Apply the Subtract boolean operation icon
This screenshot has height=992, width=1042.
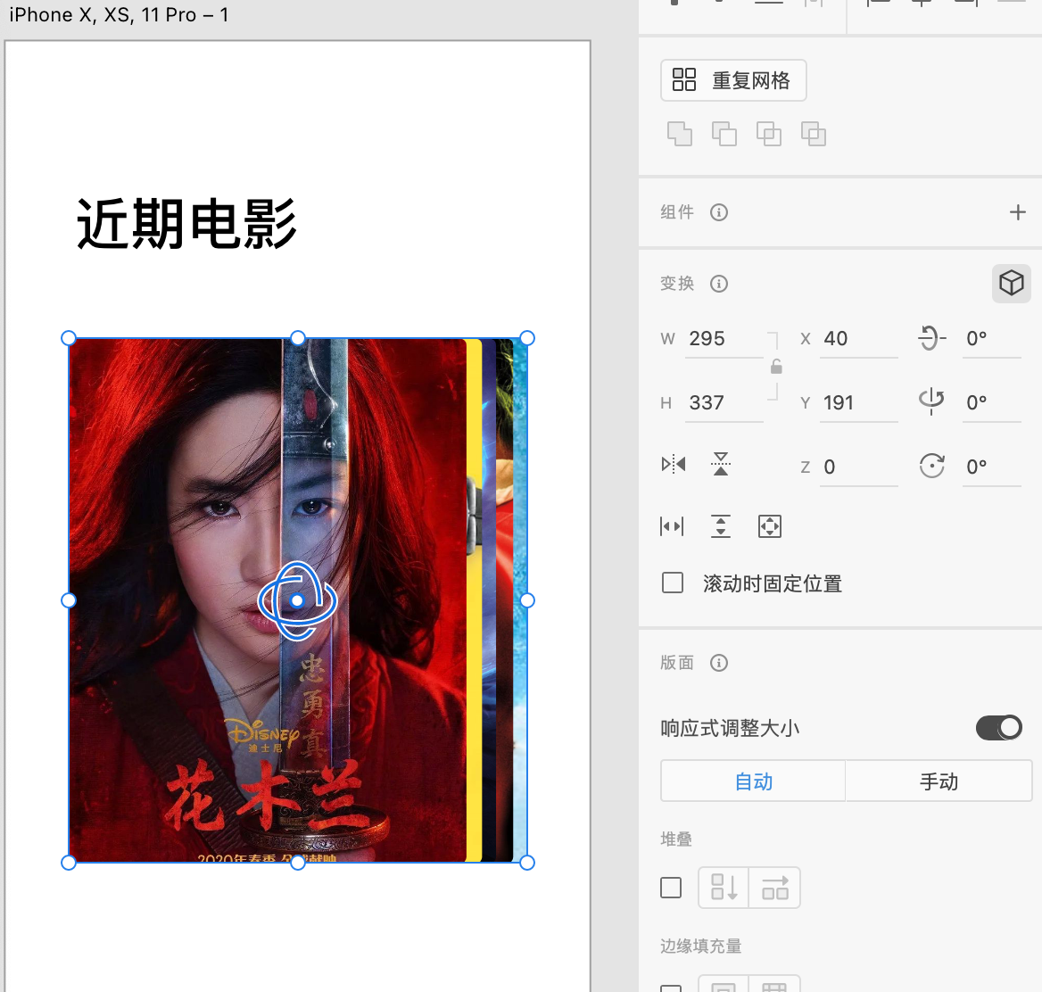click(724, 134)
